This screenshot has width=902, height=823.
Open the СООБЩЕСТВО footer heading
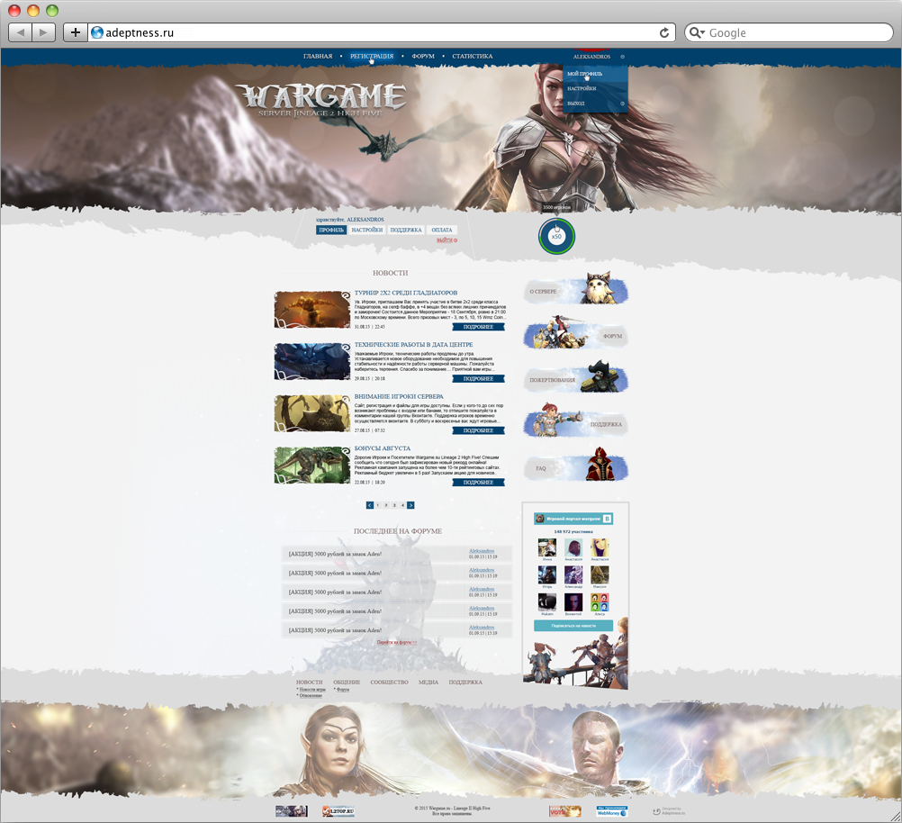[x=389, y=682]
